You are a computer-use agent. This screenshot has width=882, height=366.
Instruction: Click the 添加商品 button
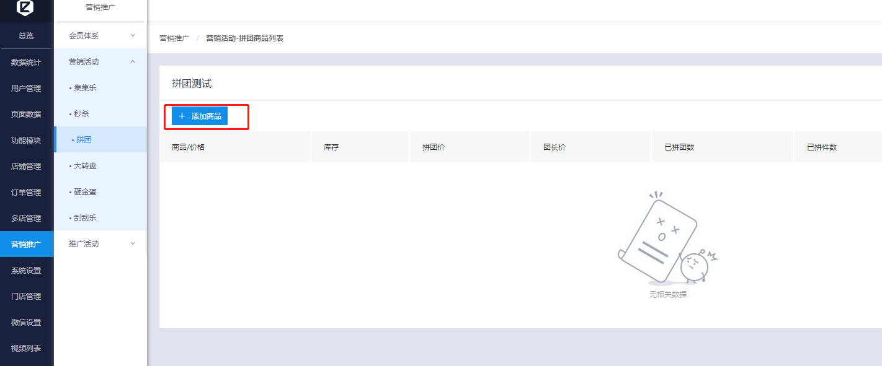[x=200, y=116]
